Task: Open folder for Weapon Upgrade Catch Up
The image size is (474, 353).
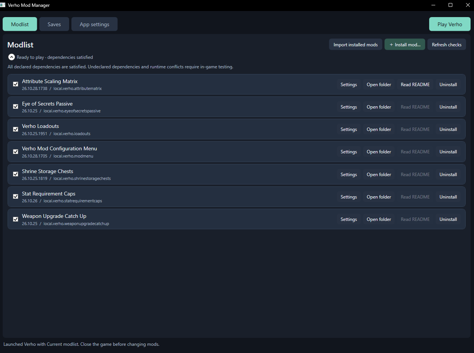Action: tap(379, 219)
